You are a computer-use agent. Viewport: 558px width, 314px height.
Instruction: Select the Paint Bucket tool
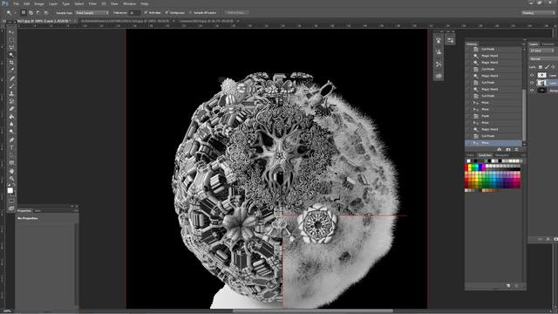coord(11,116)
